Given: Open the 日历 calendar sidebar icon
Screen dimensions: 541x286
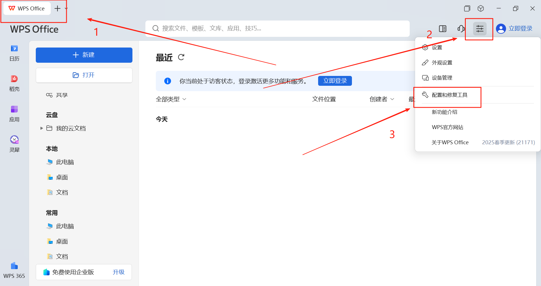Looking at the screenshot, I should click(x=14, y=53).
